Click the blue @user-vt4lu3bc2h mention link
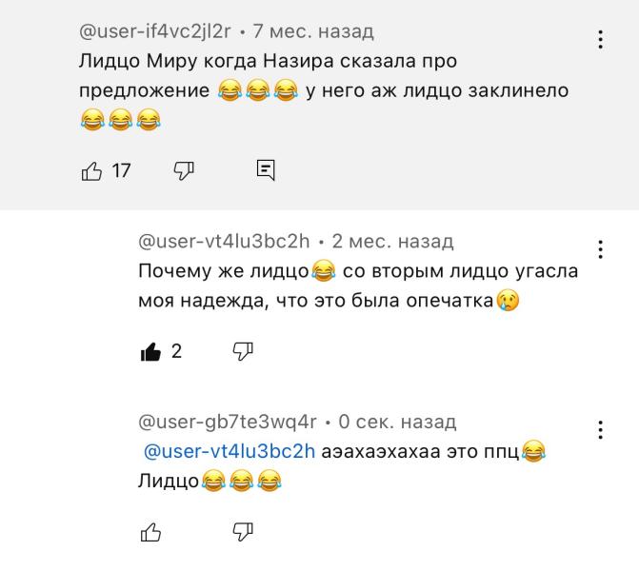 pyautogui.click(x=229, y=451)
